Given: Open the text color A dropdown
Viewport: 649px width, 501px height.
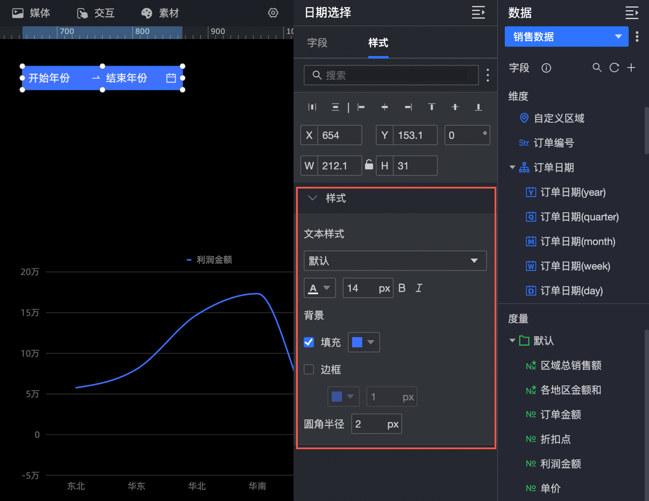Looking at the screenshot, I should coord(320,288).
